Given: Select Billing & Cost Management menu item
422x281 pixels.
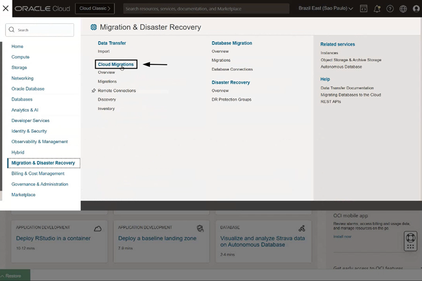Looking at the screenshot, I should click(38, 173).
